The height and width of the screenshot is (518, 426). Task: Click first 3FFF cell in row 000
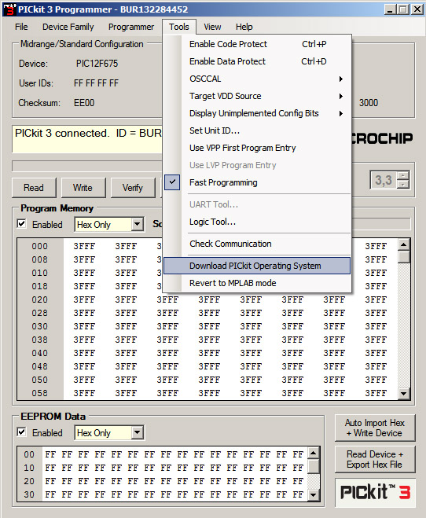84,247
